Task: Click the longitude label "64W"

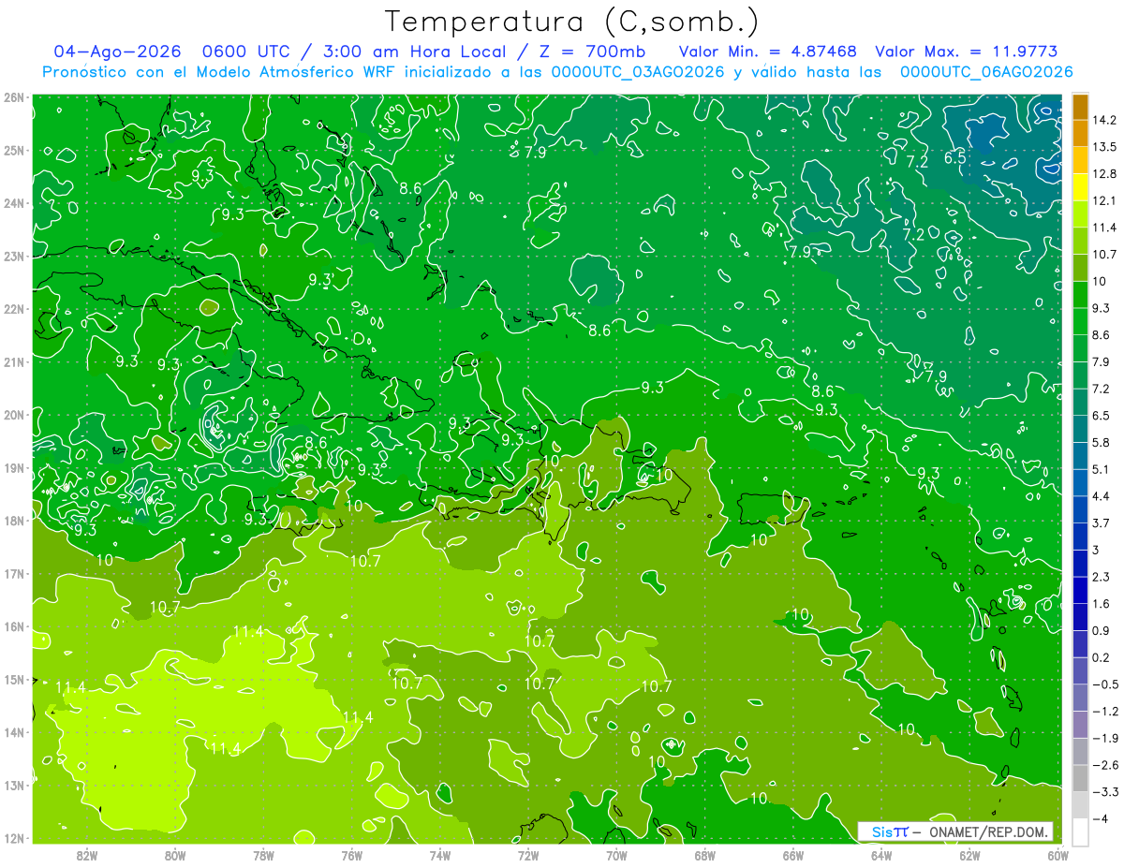Action: 881,855
